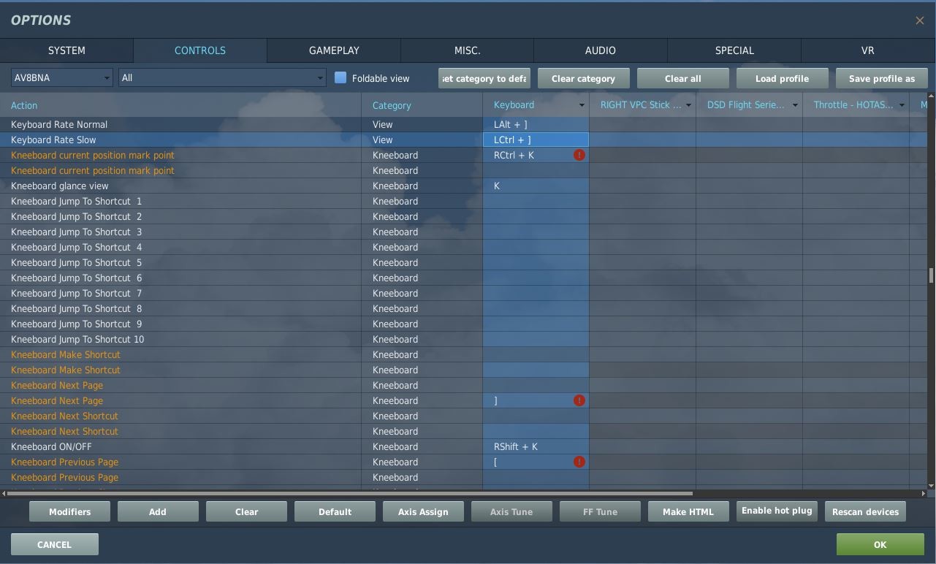Switch to the VR tab
936x564 pixels.
pos(868,50)
